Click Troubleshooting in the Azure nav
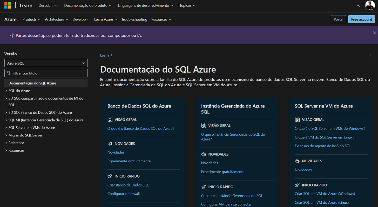Image resolution: width=378 pixels, height=207 pixels. pos(134,19)
